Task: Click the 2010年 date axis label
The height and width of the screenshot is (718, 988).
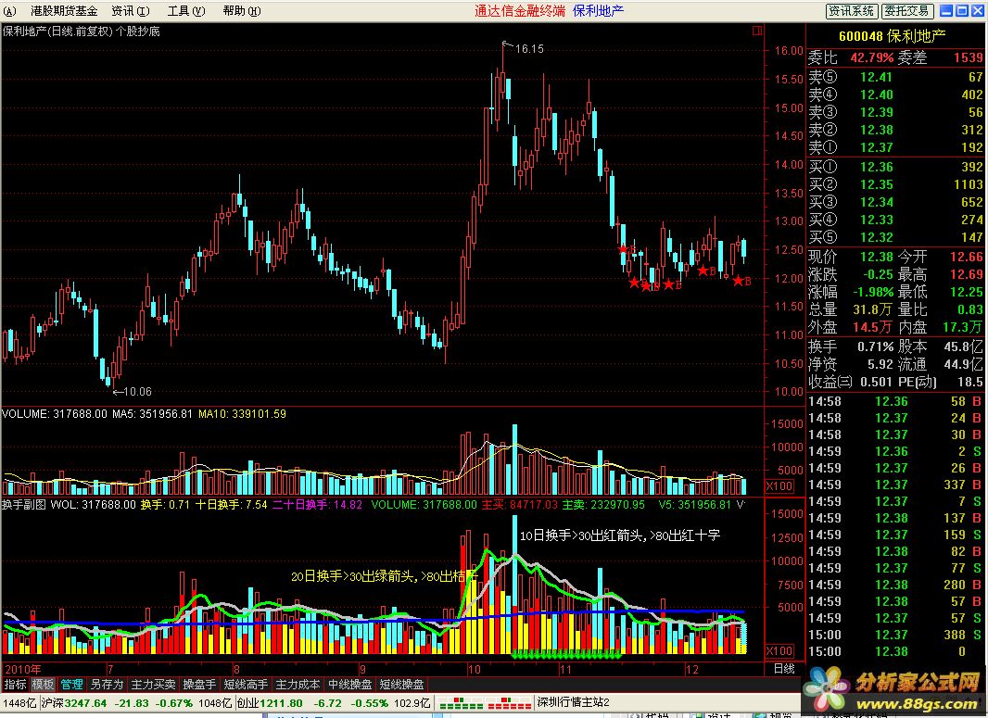Action: pos(23,669)
